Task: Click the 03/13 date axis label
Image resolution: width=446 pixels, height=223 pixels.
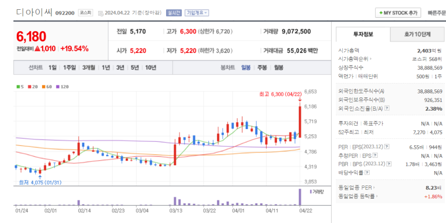Action: tap(176, 210)
